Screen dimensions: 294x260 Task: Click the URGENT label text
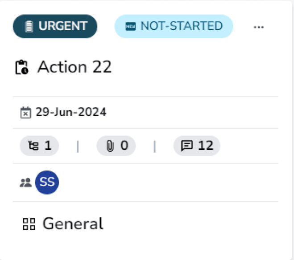pos(62,26)
